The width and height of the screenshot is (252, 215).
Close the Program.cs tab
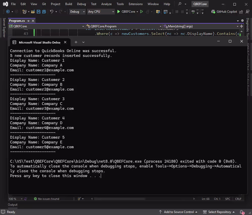click(x=33, y=21)
